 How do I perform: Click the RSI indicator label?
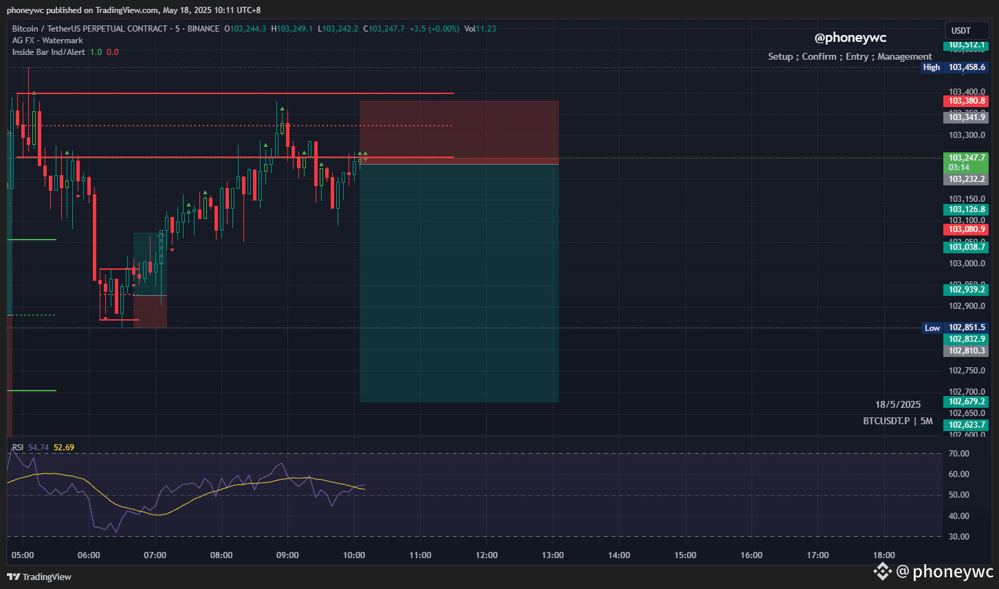pyautogui.click(x=18, y=448)
